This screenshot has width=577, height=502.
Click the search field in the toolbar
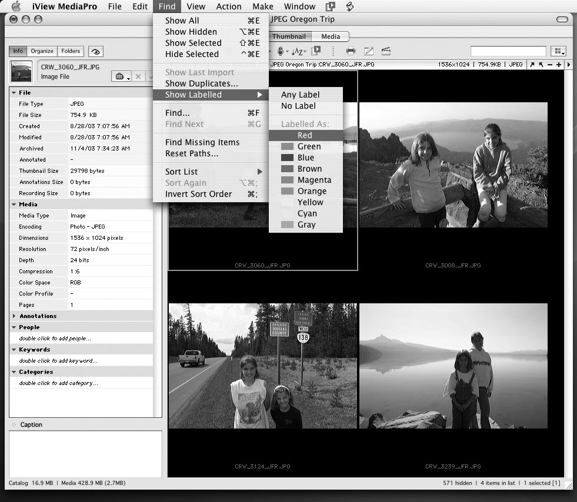pos(508,51)
